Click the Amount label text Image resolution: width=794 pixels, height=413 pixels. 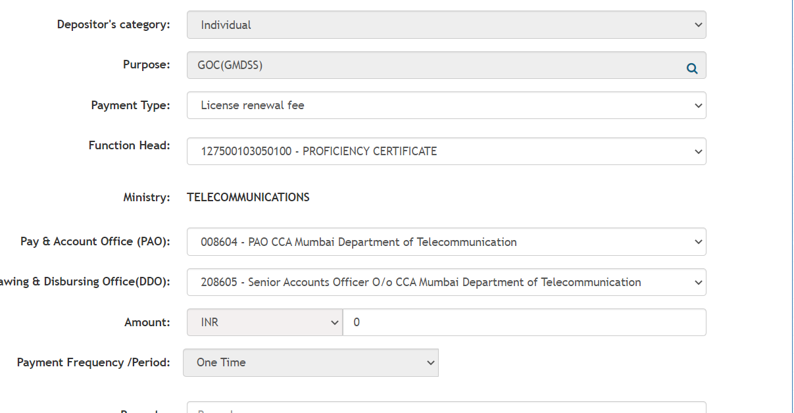tap(147, 322)
